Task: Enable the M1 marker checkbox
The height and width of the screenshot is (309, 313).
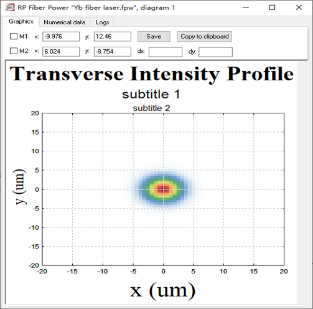Action: 14,36
